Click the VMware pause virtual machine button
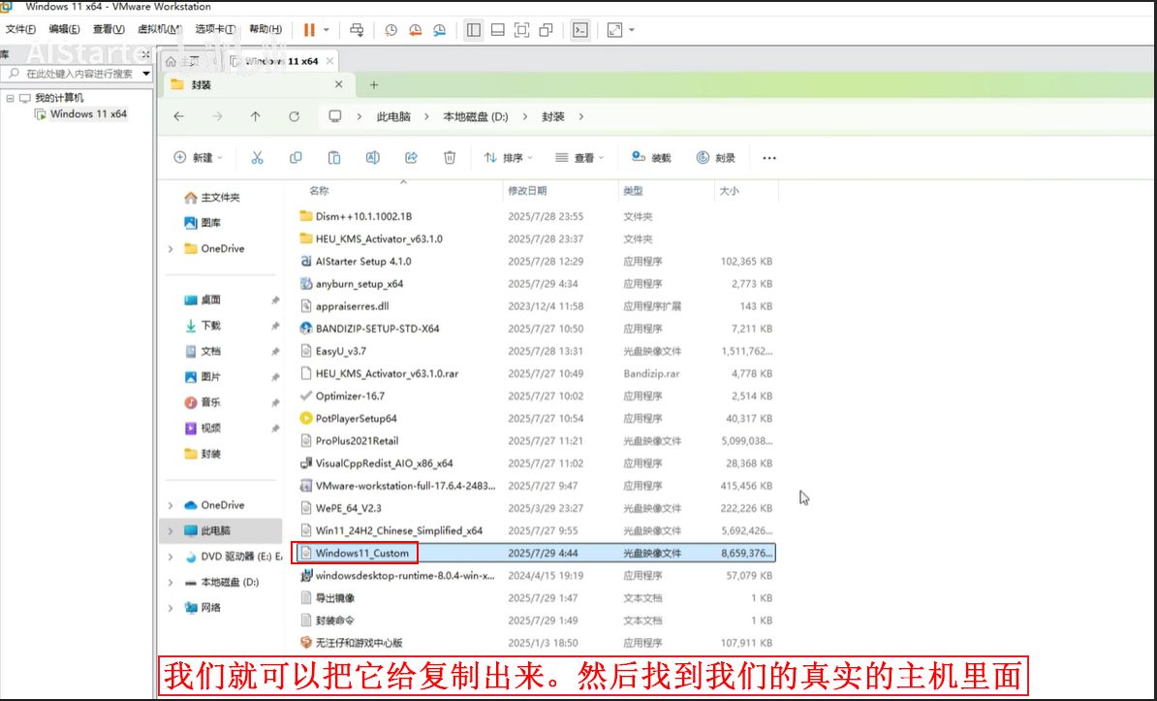 pos(309,30)
